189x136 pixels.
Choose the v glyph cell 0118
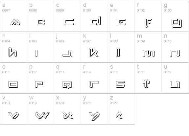[13, 109]
